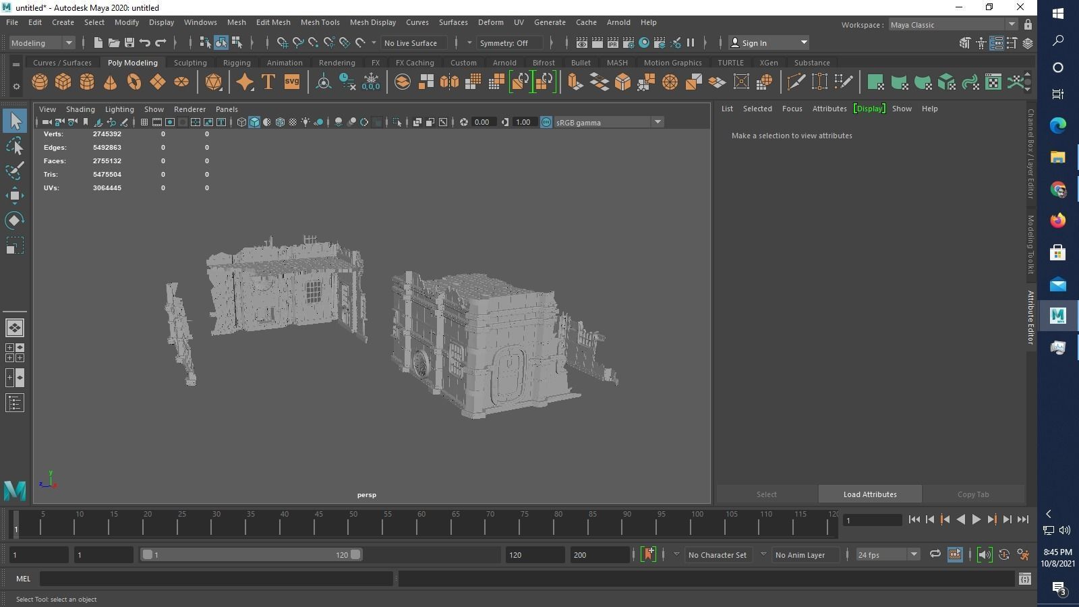This screenshot has width=1079, height=607.
Task: Create polygon type text tool
Action: [x=268, y=82]
